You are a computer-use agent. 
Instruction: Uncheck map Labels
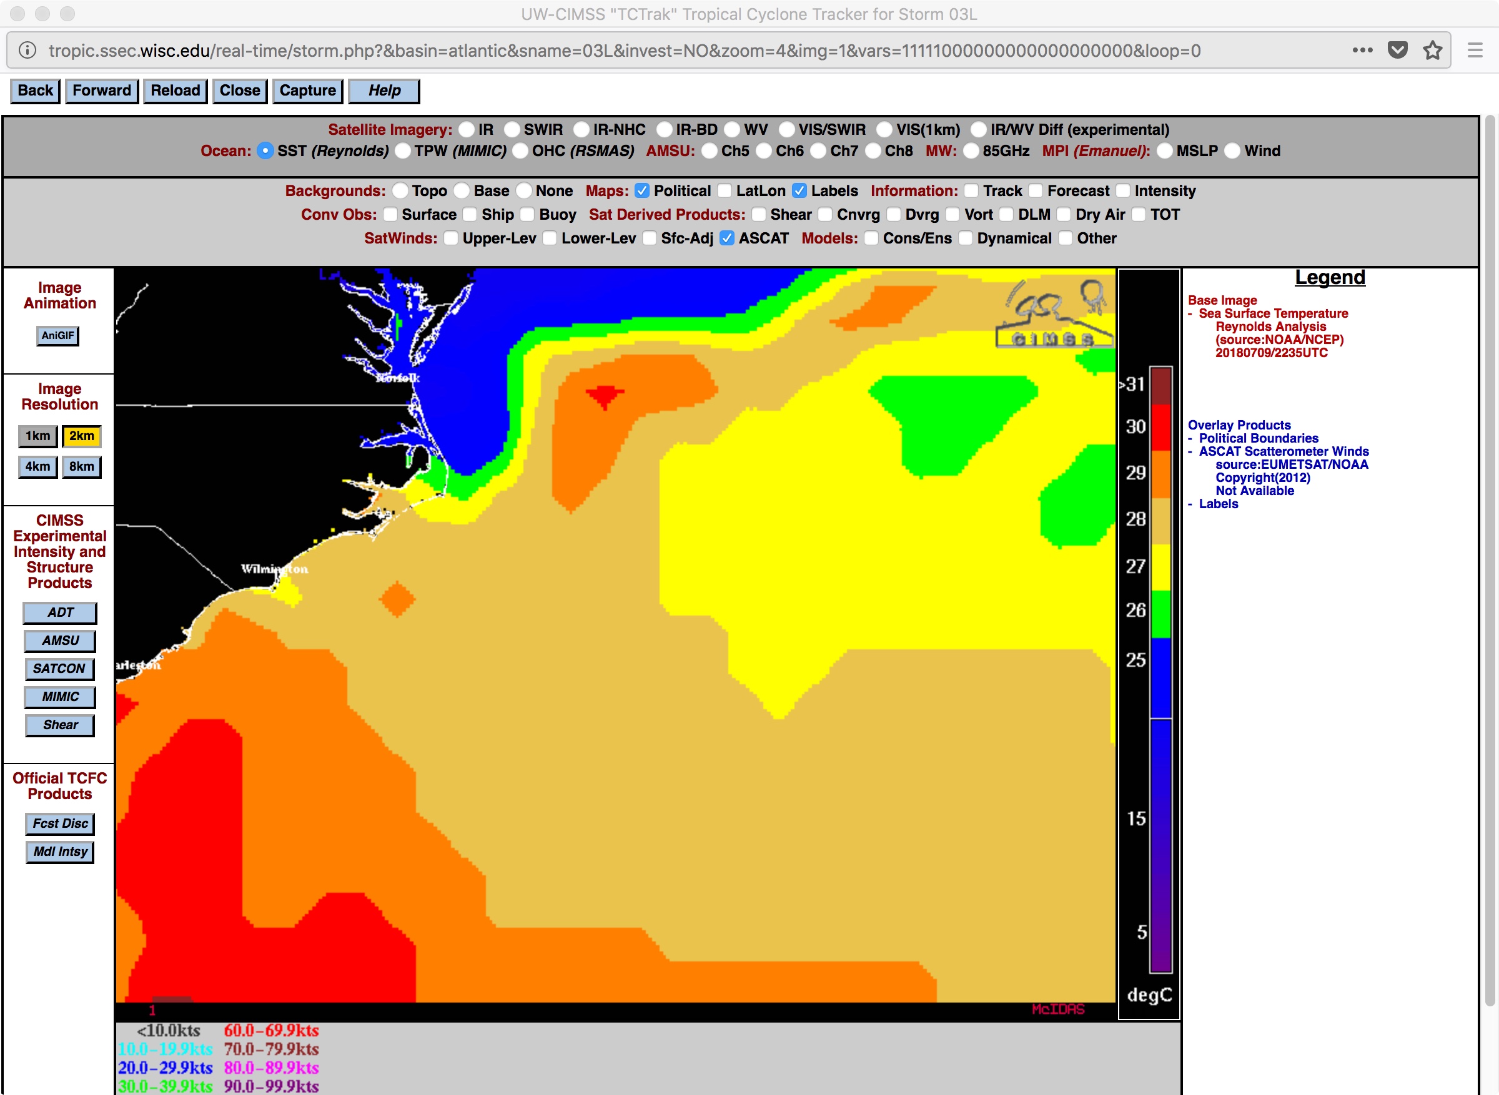pyautogui.click(x=799, y=191)
